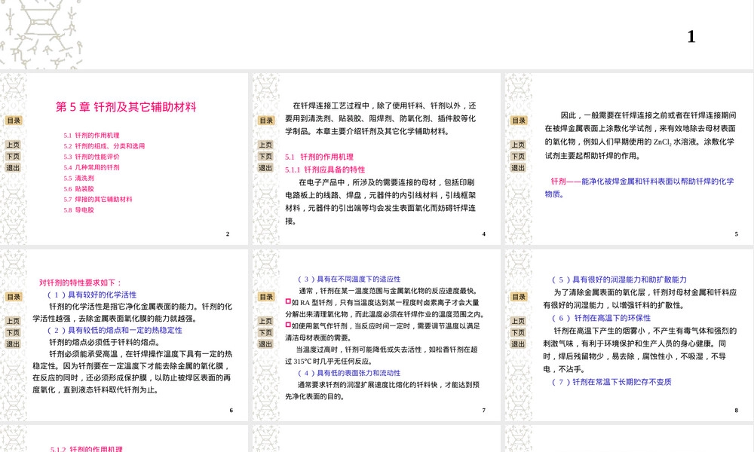The width and height of the screenshot is (754, 452).
Task: Click 上页 button on slide 4
Action: [265, 145]
